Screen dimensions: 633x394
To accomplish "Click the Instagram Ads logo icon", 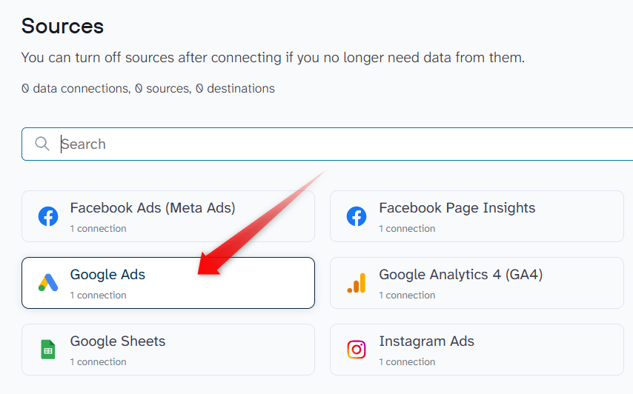I will [x=357, y=350].
